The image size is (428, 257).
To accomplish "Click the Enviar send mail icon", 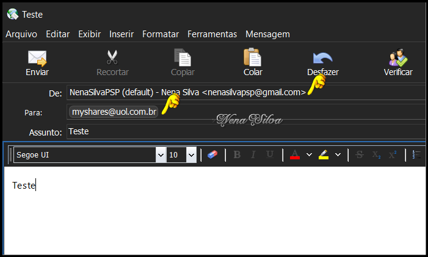I will pos(37,58).
